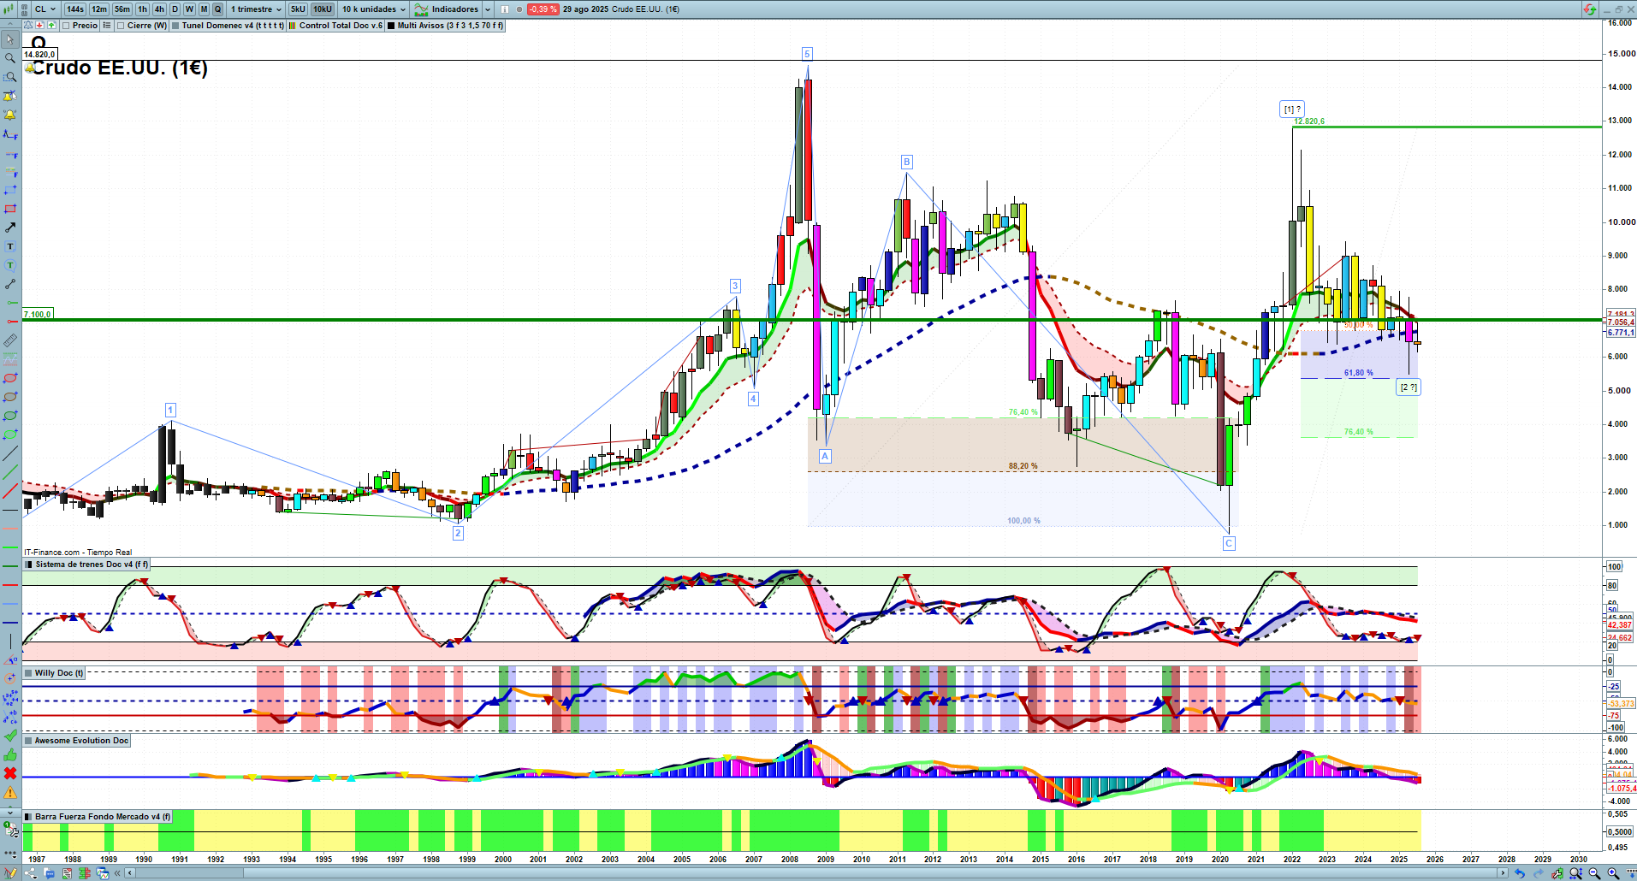1637x881 pixels.
Task: Toggle the 144s timeframe button
Action: tap(75, 9)
